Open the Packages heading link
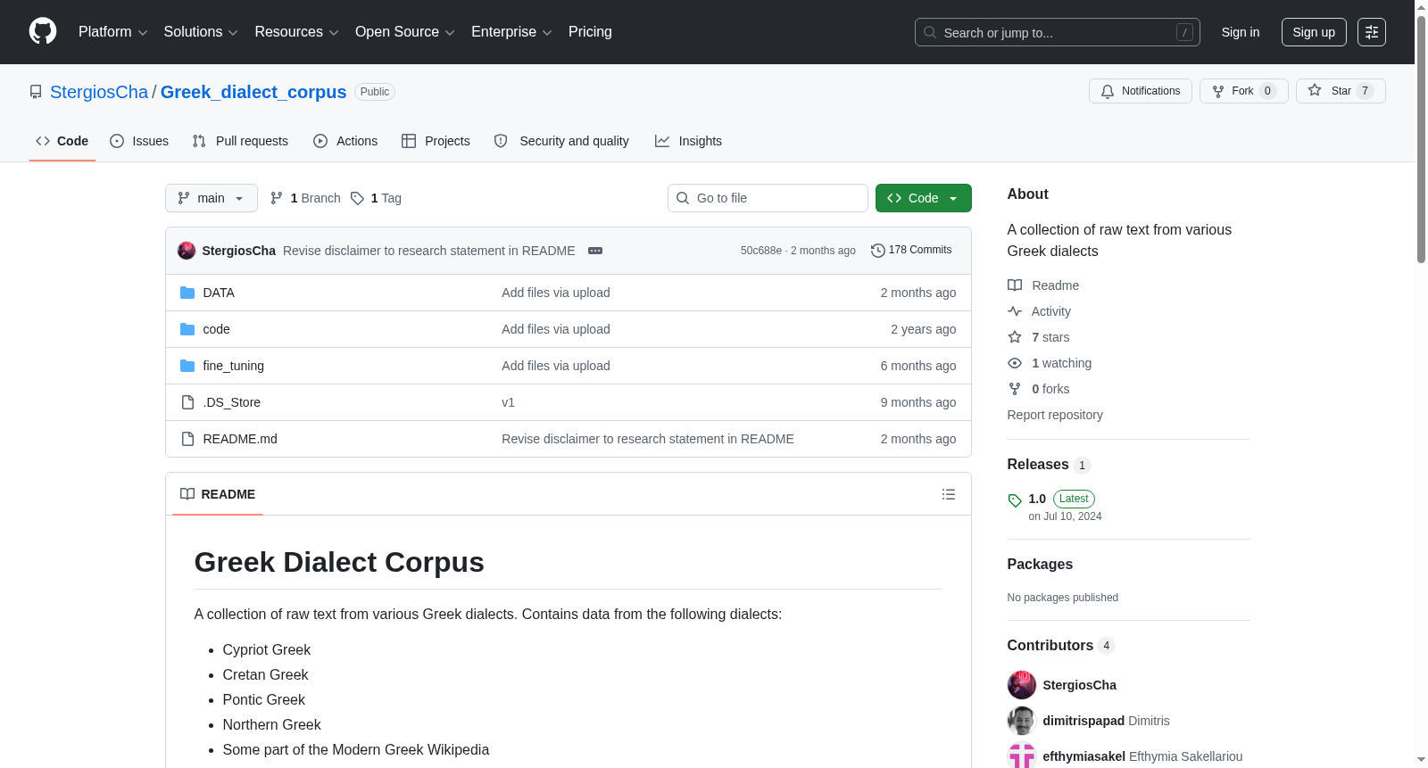 pyautogui.click(x=1040, y=565)
